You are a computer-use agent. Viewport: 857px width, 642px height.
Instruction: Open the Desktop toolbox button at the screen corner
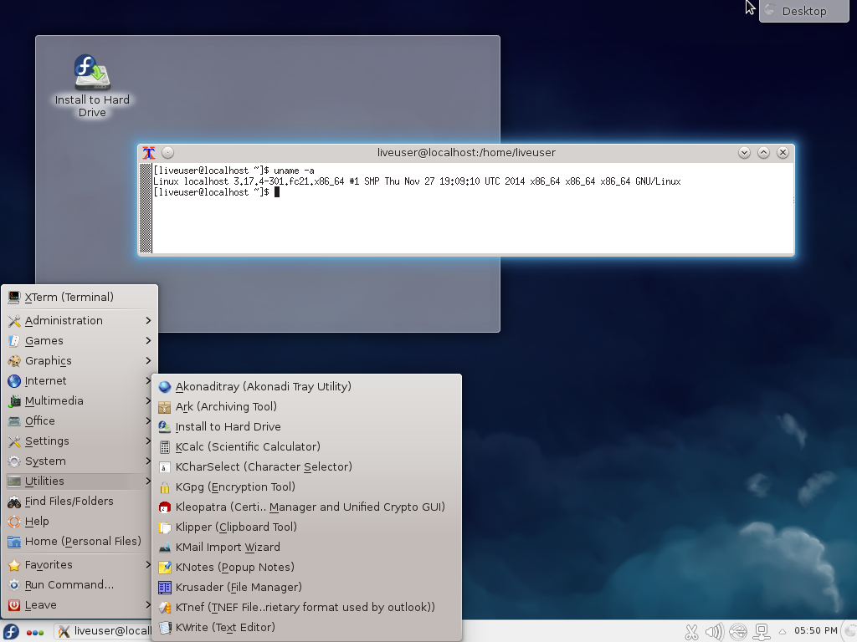(804, 11)
